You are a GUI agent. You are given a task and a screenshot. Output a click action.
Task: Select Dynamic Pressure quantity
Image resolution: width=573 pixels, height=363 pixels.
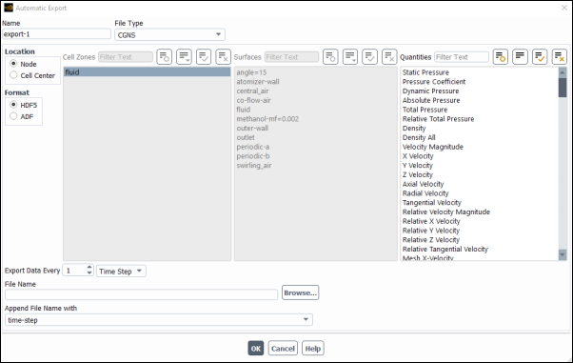430,91
